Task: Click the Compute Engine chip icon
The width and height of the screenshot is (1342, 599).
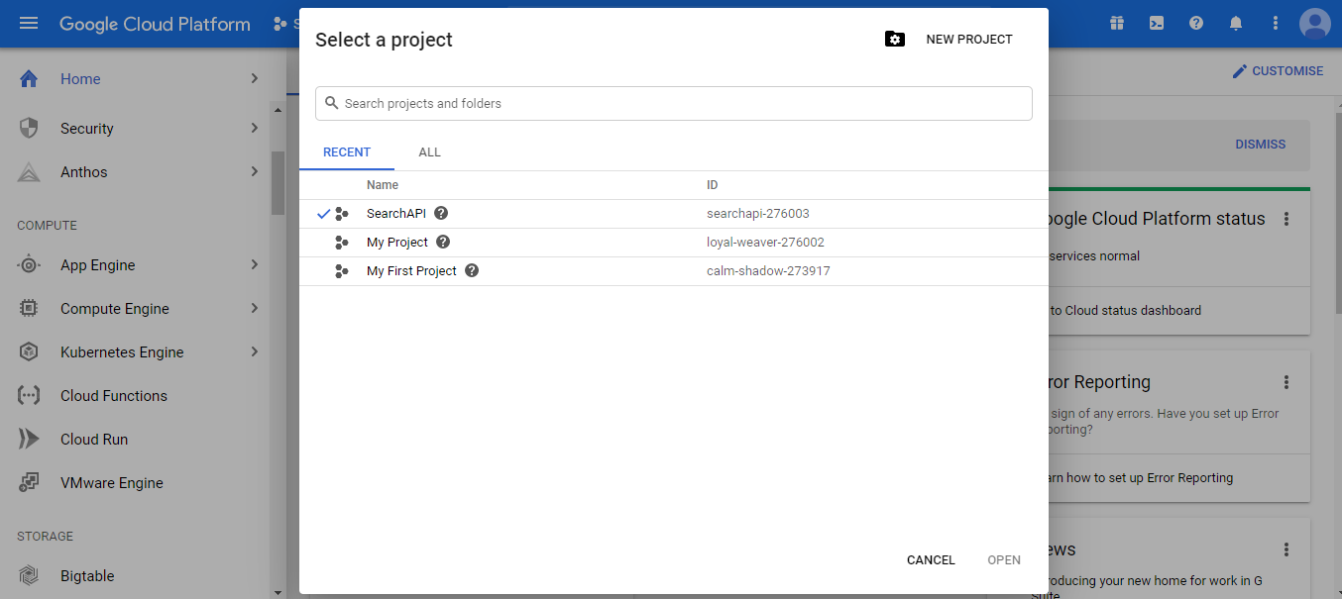Action: point(29,309)
